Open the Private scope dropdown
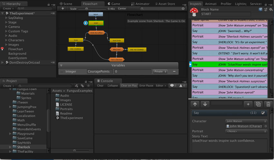The height and width of the screenshot is (160, 274). pyautogui.click(x=160, y=72)
